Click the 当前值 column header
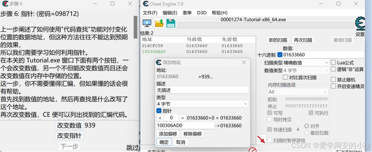 tap(202, 39)
